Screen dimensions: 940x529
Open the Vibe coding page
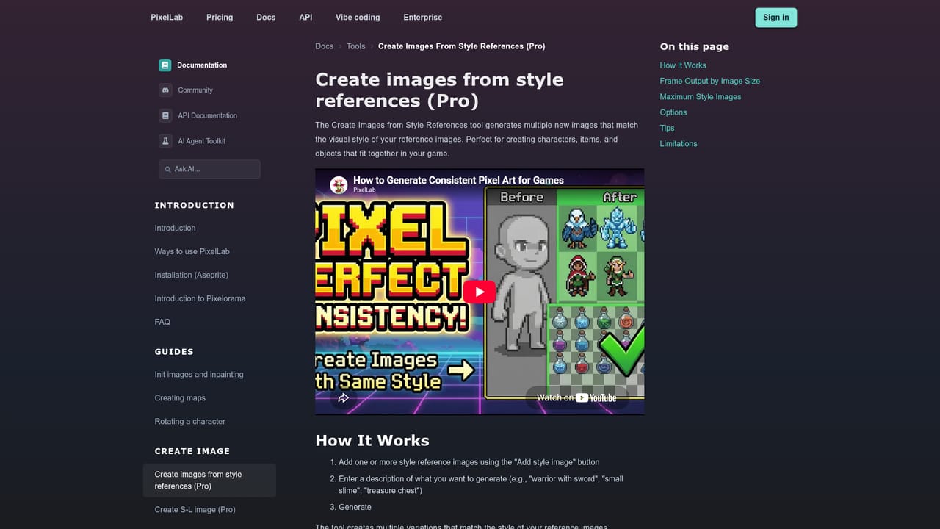pyautogui.click(x=358, y=18)
